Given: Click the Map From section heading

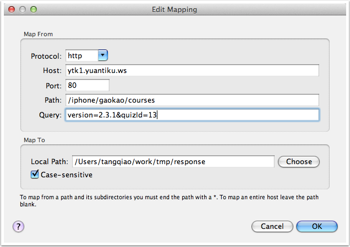Looking at the screenshot, I should [38, 34].
